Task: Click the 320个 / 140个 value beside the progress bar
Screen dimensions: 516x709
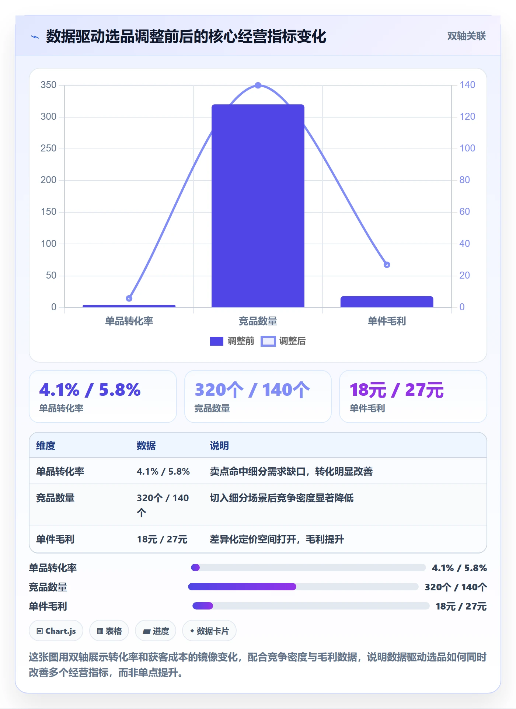Action: click(456, 587)
